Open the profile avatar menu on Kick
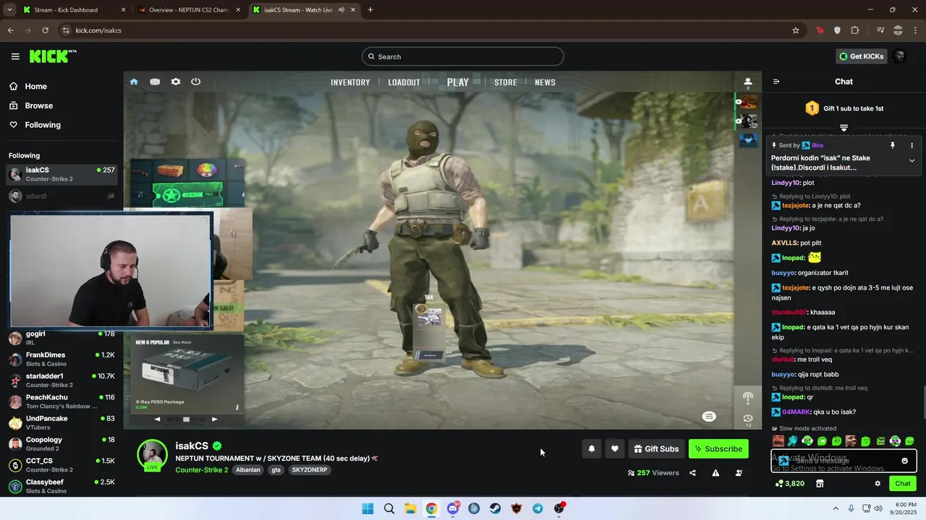Image resolution: width=926 pixels, height=520 pixels. 899,56
